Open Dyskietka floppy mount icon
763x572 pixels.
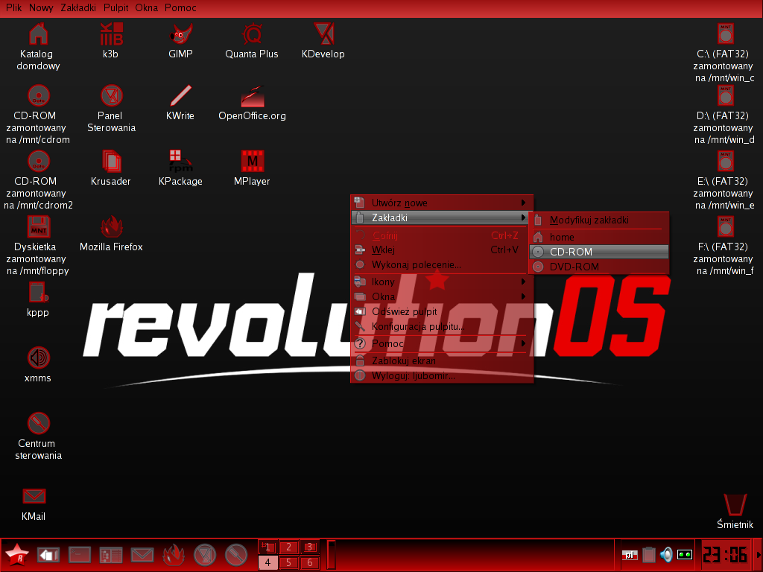tap(39, 227)
